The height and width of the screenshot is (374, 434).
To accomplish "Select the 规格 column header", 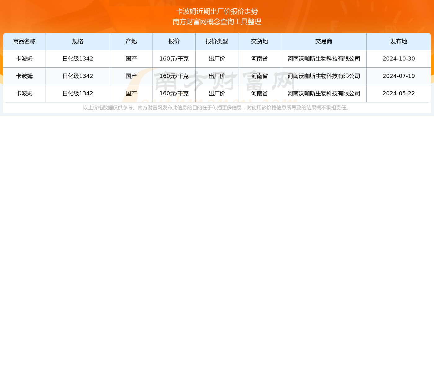I will [78, 41].
